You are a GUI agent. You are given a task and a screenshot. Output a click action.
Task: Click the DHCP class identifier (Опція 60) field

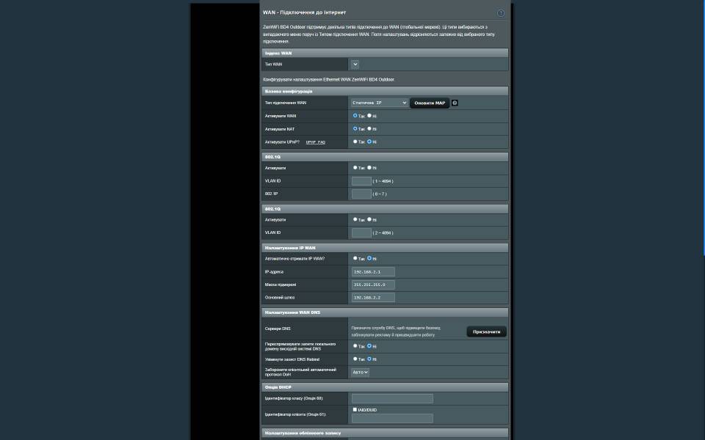pyautogui.click(x=392, y=398)
